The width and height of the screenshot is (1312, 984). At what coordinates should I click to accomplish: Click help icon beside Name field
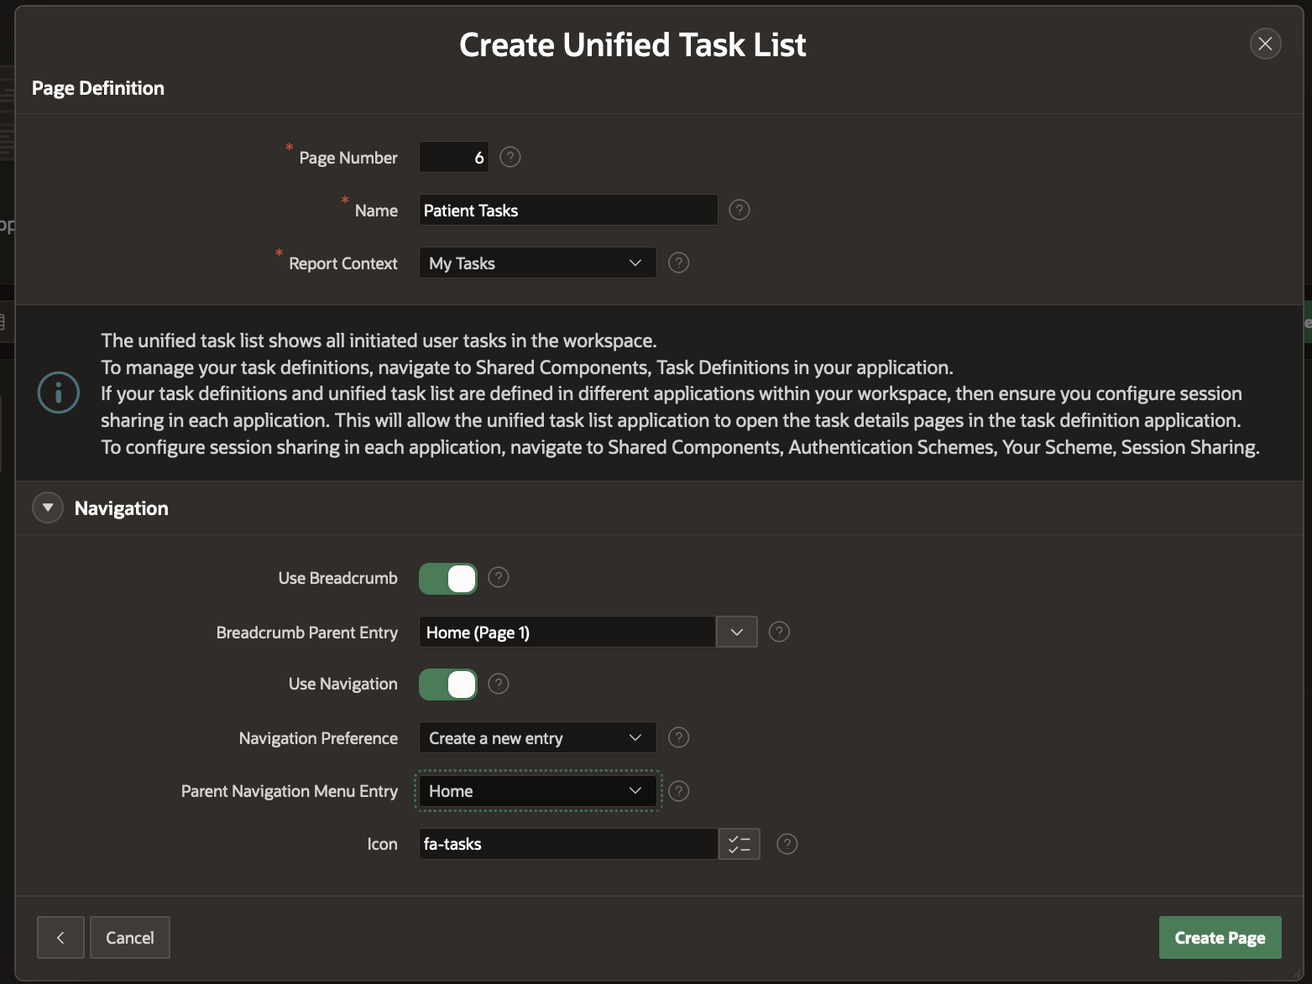click(739, 210)
